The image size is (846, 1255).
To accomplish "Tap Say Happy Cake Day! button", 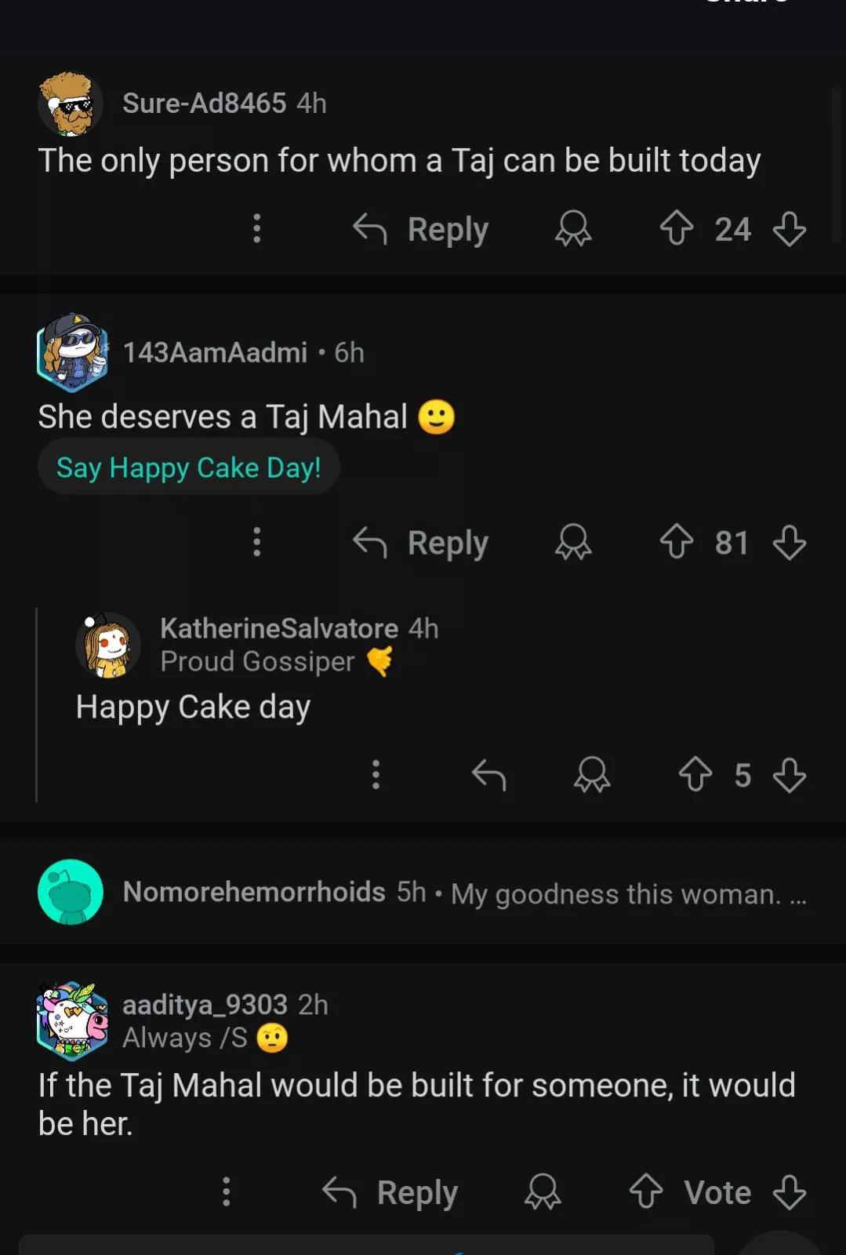I will pyautogui.click(x=188, y=467).
